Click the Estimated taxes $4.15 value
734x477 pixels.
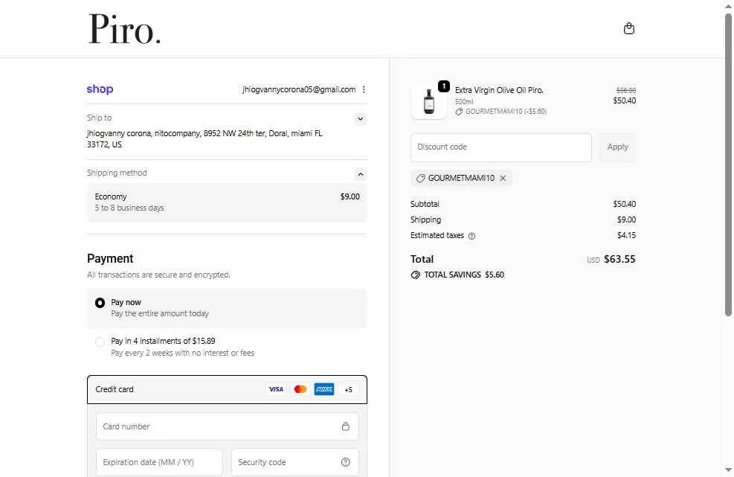[626, 235]
